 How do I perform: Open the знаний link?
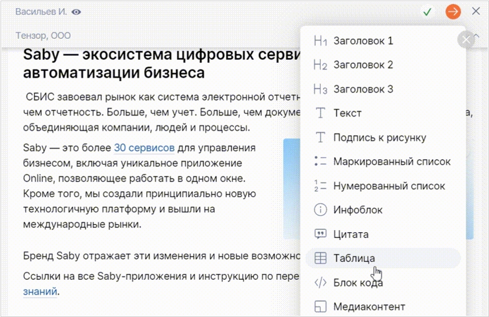coord(40,291)
